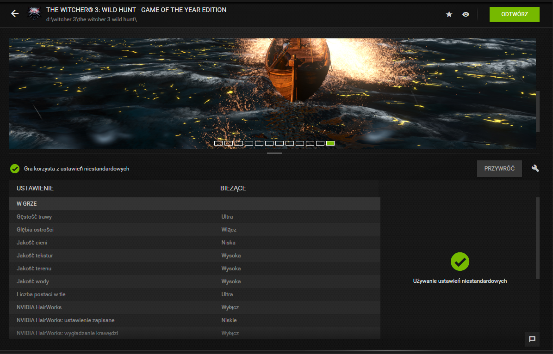Screen dimensions: 553x354
Task: Select the Jakość wody setting
Action: [195, 281]
